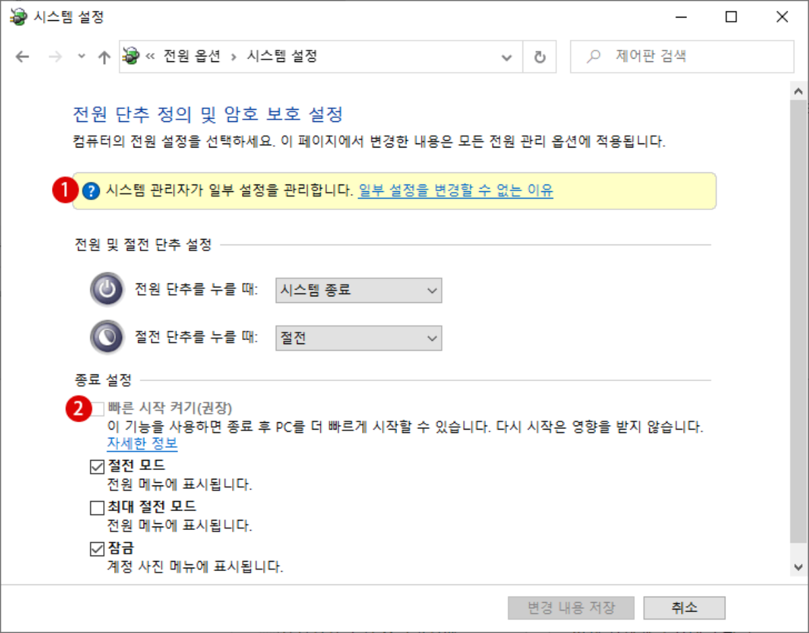The height and width of the screenshot is (633, 809).
Task: Click the up-one-level arrow icon
Action: (x=104, y=57)
